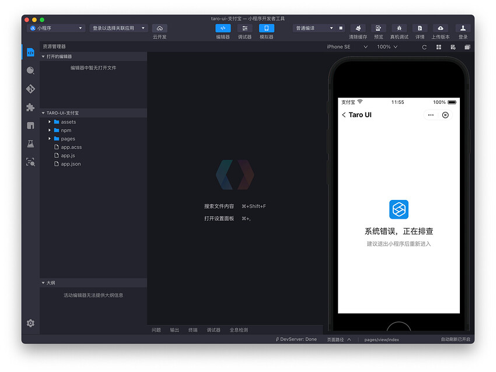This screenshot has height=372, width=496.
Task: Open the 100% zoom dropdown
Action: coord(387,47)
